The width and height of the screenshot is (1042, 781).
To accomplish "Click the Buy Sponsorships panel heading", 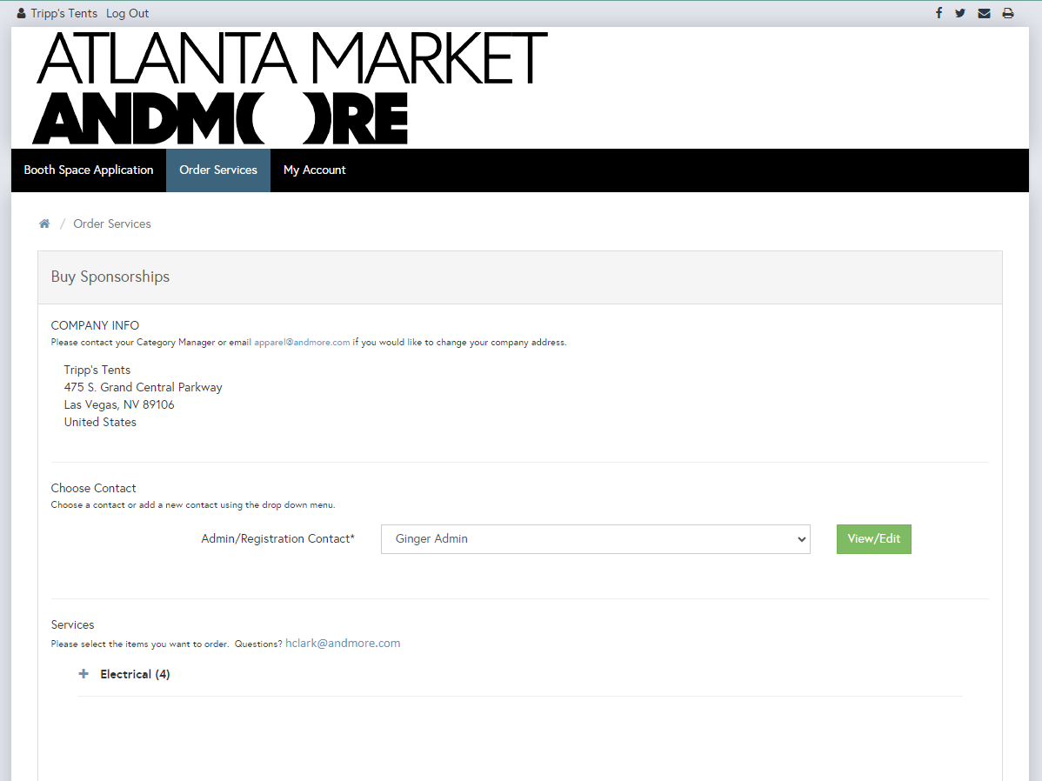I will [x=110, y=277].
